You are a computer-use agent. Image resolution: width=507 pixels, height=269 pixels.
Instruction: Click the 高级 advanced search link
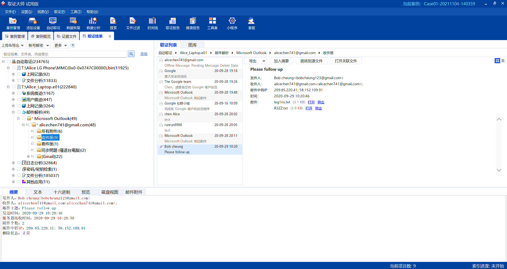point(144,54)
